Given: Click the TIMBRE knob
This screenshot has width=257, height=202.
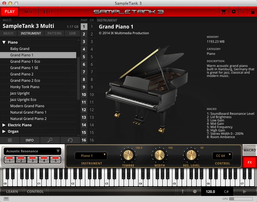Looking at the screenshot, I should point(128,155).
